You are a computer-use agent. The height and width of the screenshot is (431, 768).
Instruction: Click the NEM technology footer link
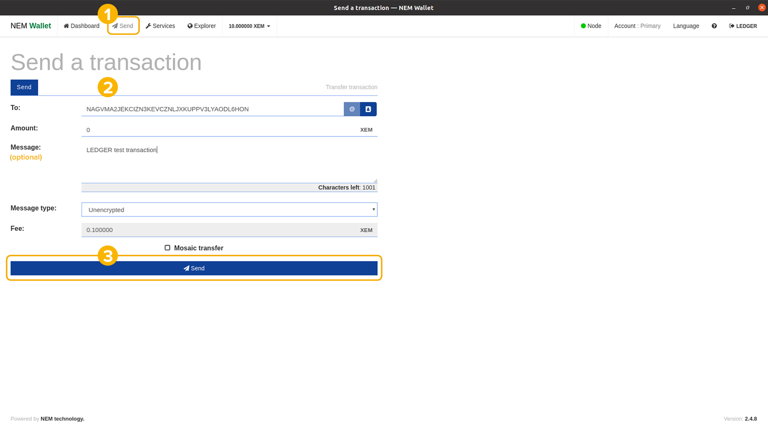tap(62, 419)
